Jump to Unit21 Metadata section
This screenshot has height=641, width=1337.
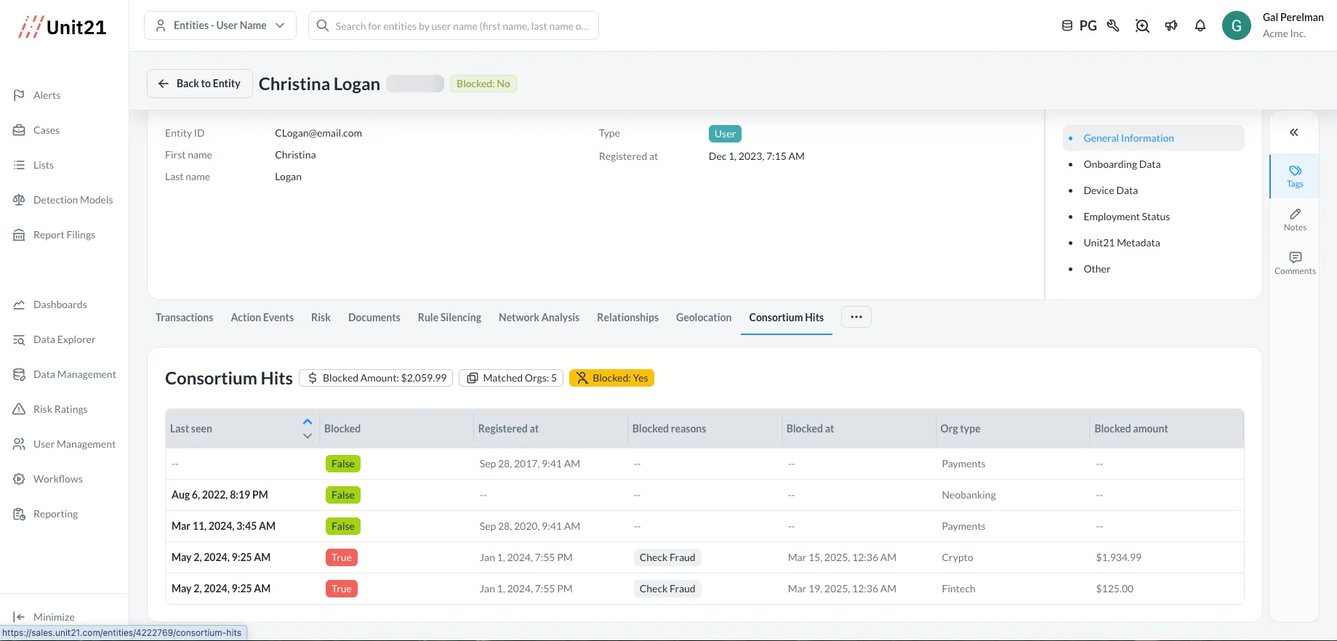(1122, 243)
